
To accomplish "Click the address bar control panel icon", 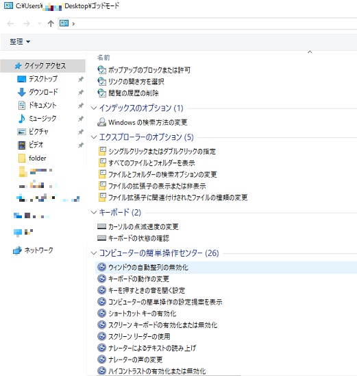I will click(x=64, y=23).
